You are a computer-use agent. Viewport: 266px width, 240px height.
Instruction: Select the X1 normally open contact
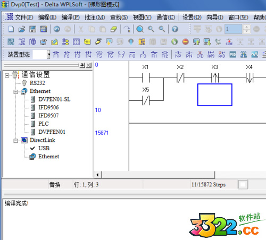coord(146,78)
